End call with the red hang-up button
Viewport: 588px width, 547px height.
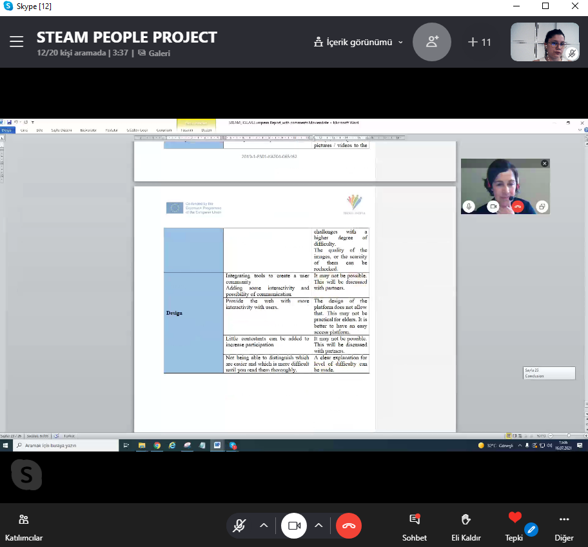[x=349, y=526]
